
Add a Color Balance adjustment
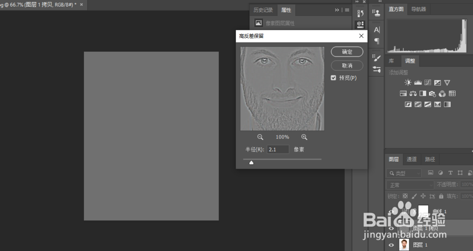pos(413,94)
